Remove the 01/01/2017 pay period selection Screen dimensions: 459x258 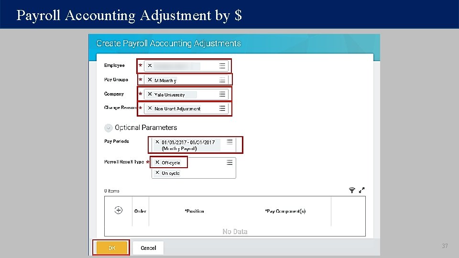pos(157,142)
